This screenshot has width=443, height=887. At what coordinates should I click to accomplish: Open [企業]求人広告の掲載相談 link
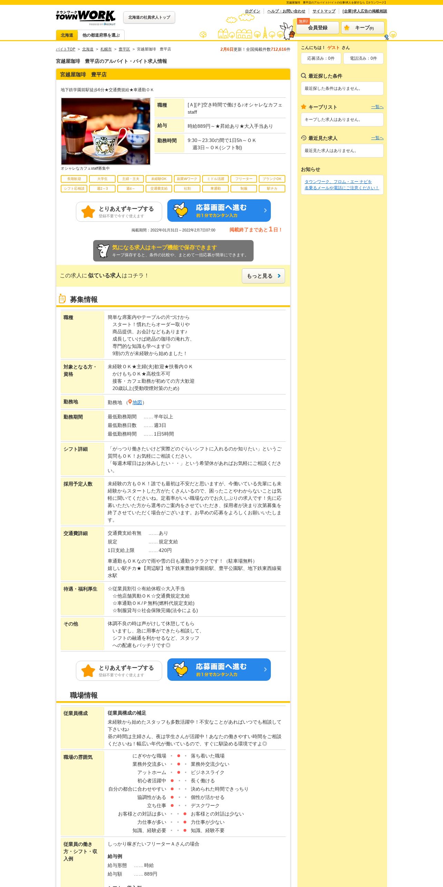[365, 11]
